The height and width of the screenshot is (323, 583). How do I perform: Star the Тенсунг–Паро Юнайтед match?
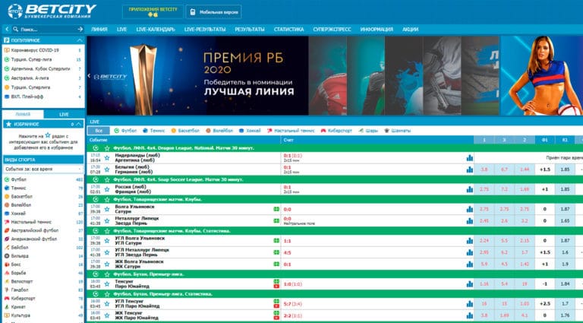(x=107, y=284)
